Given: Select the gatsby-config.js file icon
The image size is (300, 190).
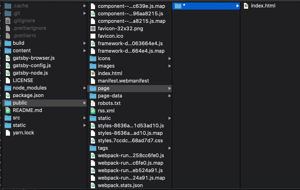Looking at the screenshot, I should point(8,66).
